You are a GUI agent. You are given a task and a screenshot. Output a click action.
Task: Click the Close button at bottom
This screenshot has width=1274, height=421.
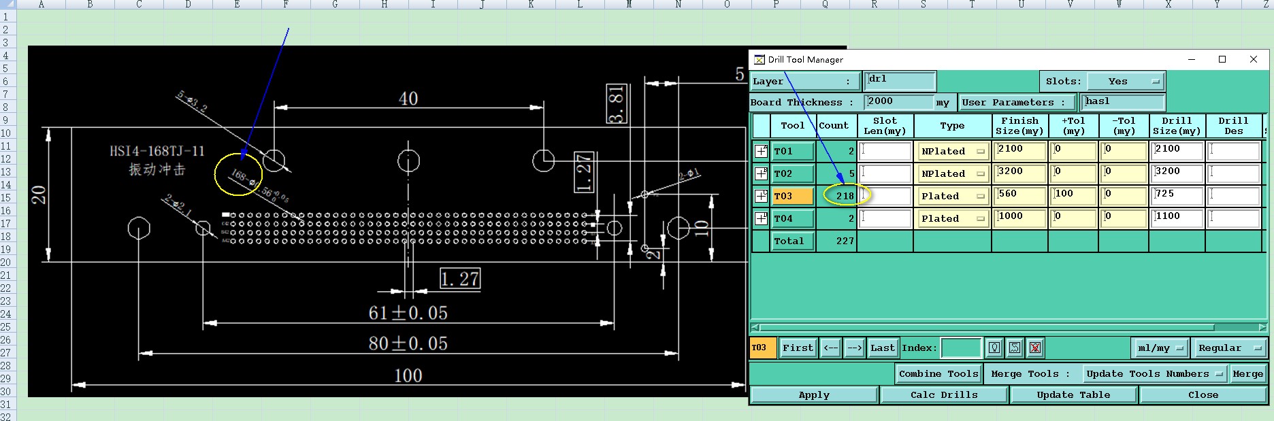1203,394
